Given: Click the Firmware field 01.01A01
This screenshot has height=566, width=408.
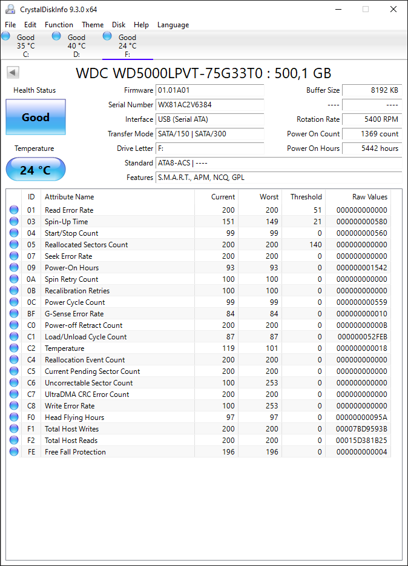Looking at the screenshot, I should 210,90.
